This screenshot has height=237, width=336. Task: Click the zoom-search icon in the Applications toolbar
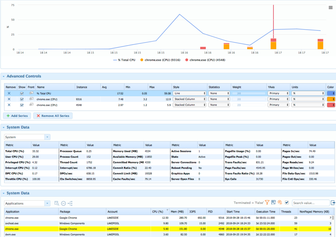click(x=57, y=203)
